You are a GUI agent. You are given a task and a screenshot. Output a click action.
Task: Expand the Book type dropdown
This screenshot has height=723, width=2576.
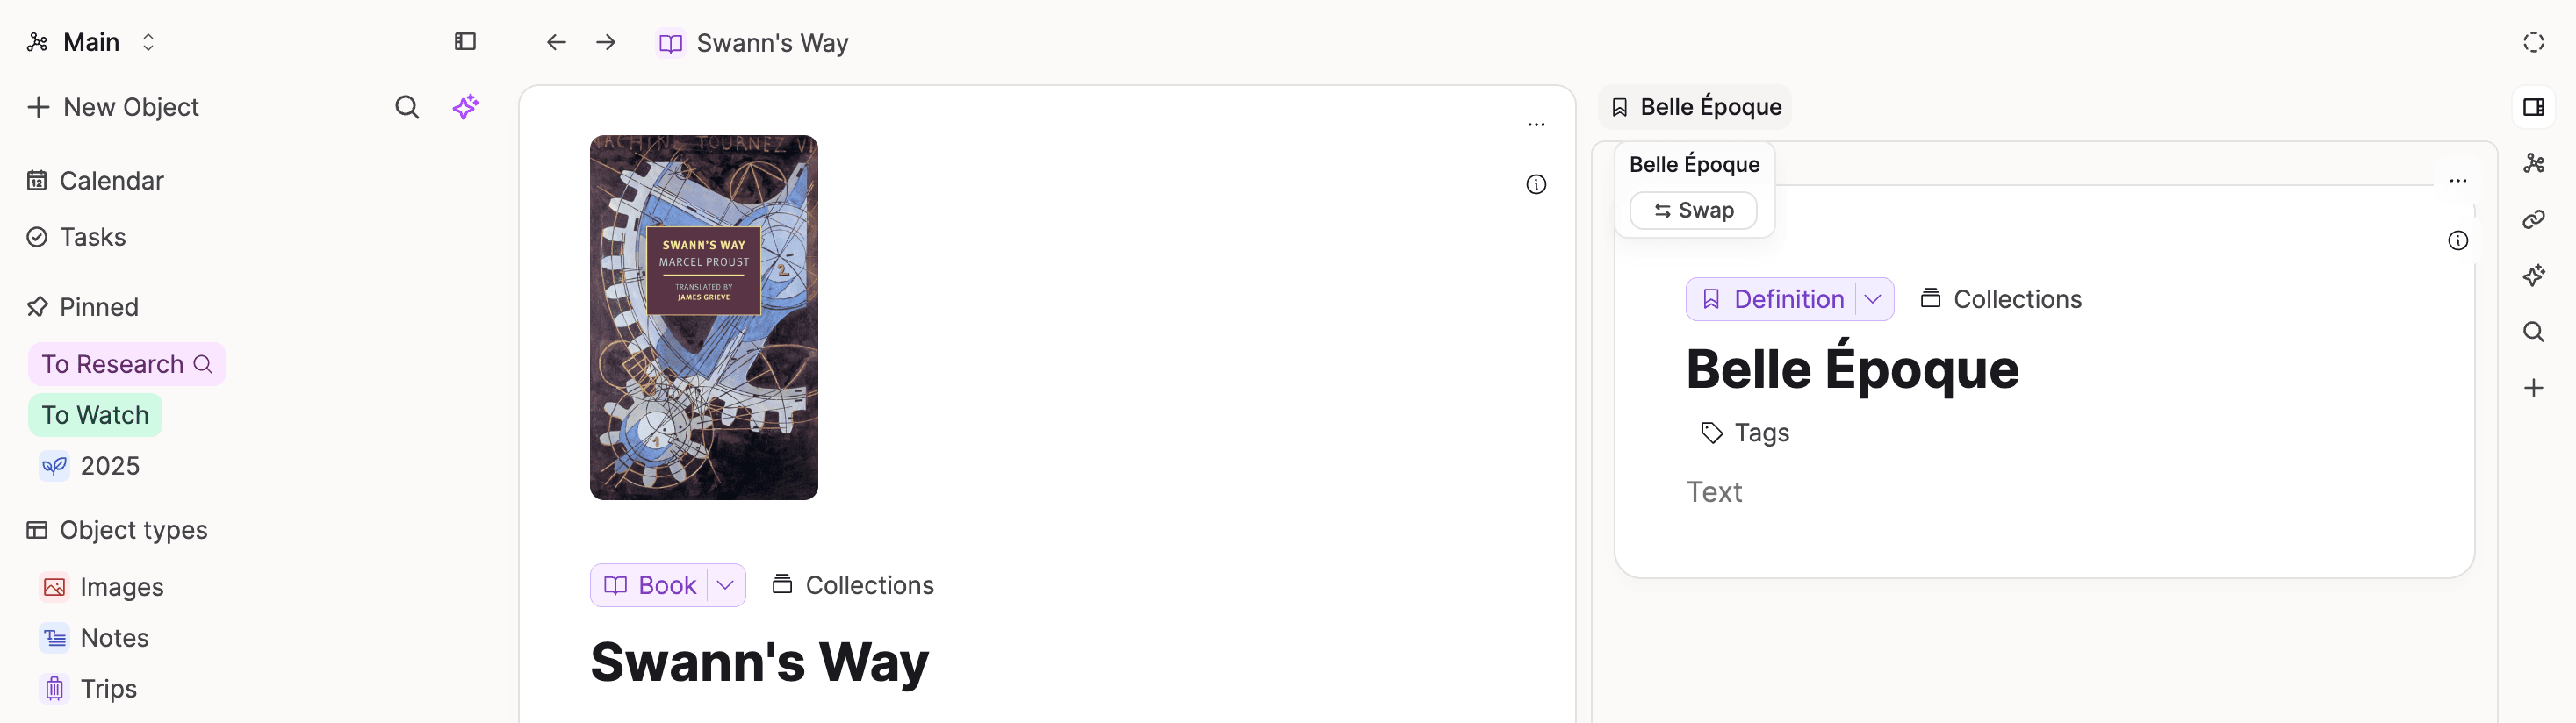pos(726,585)
